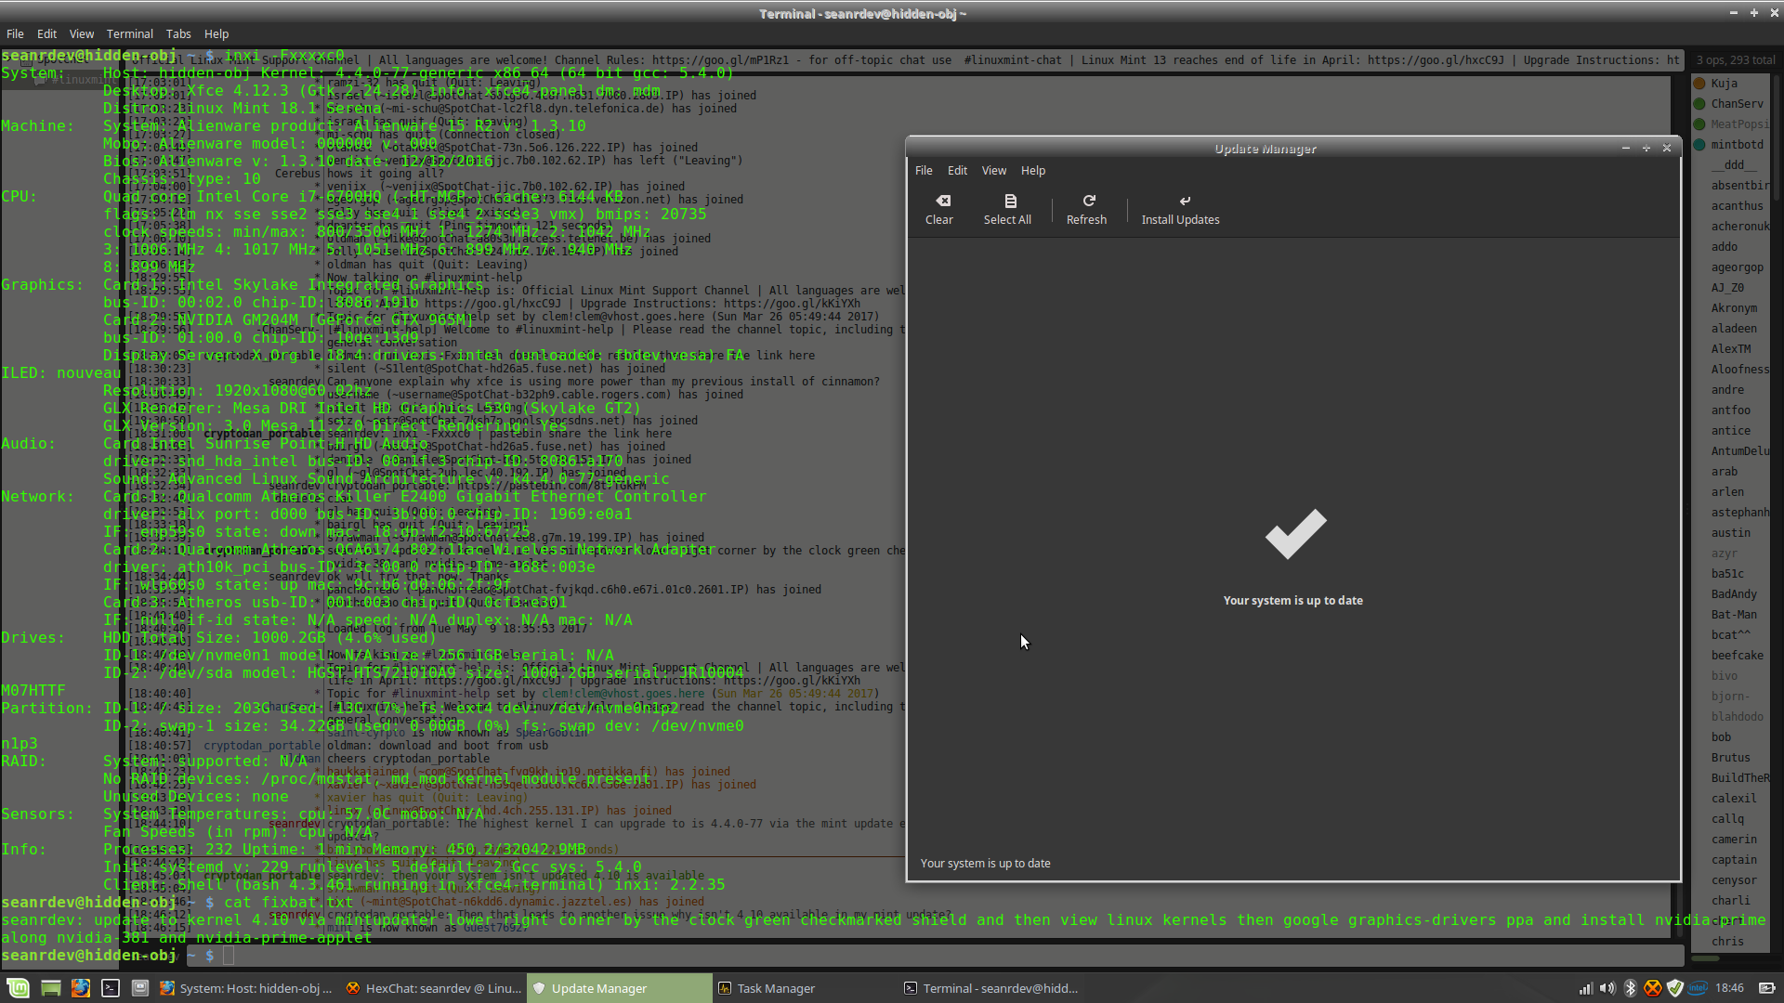Select user calexil in user list
Screen dimensions: 1784x1003
coord(1731,799)
